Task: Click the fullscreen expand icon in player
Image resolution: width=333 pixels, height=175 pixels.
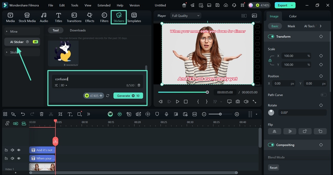Action: point(254,102)
